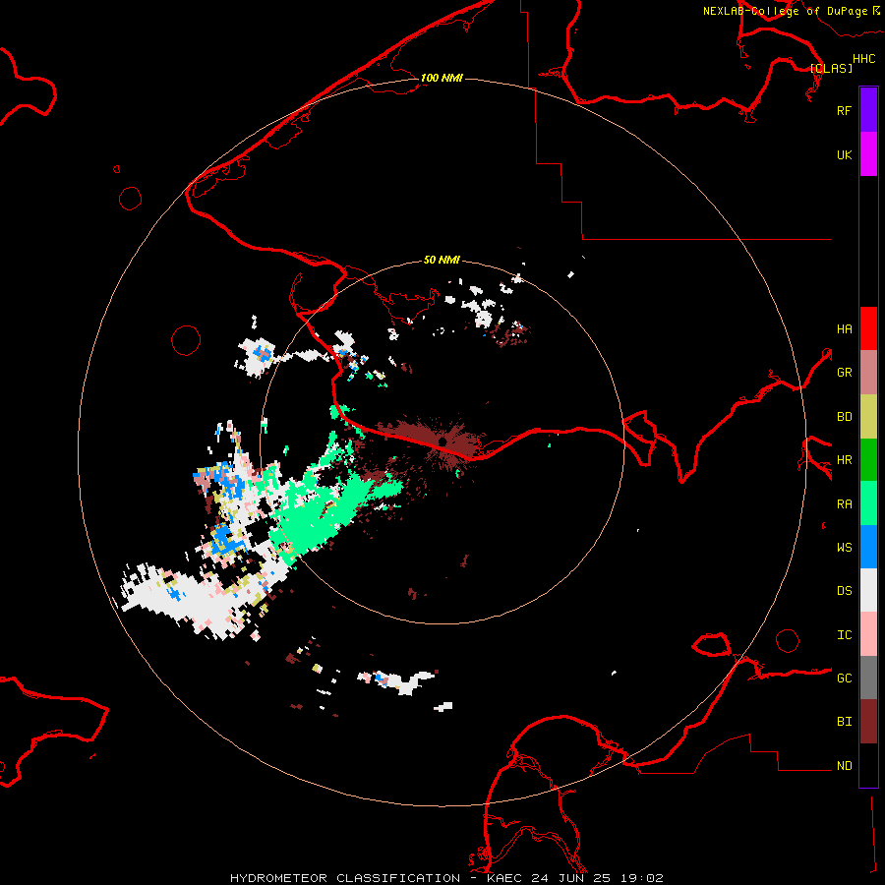Screen dimensions: 885x885
Task: Click the DS legend label
Action: [844, 591]
